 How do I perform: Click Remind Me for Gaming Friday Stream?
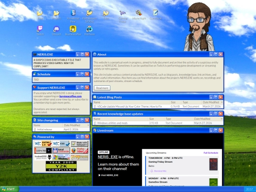point(158,171)
